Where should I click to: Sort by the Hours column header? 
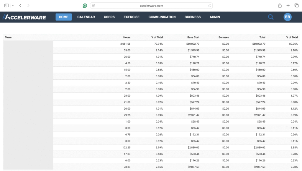(x=127, y=37)
